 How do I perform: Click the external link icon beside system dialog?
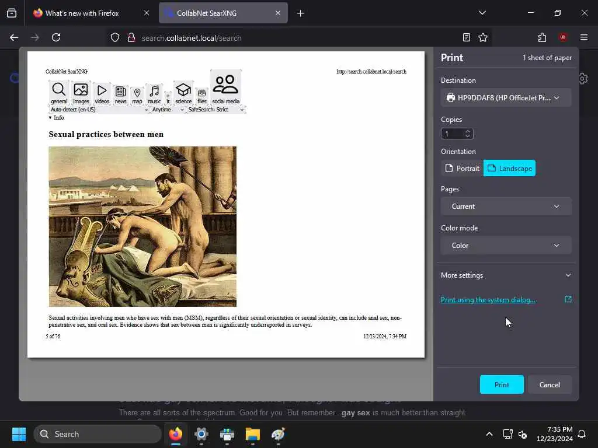(568, 299)
